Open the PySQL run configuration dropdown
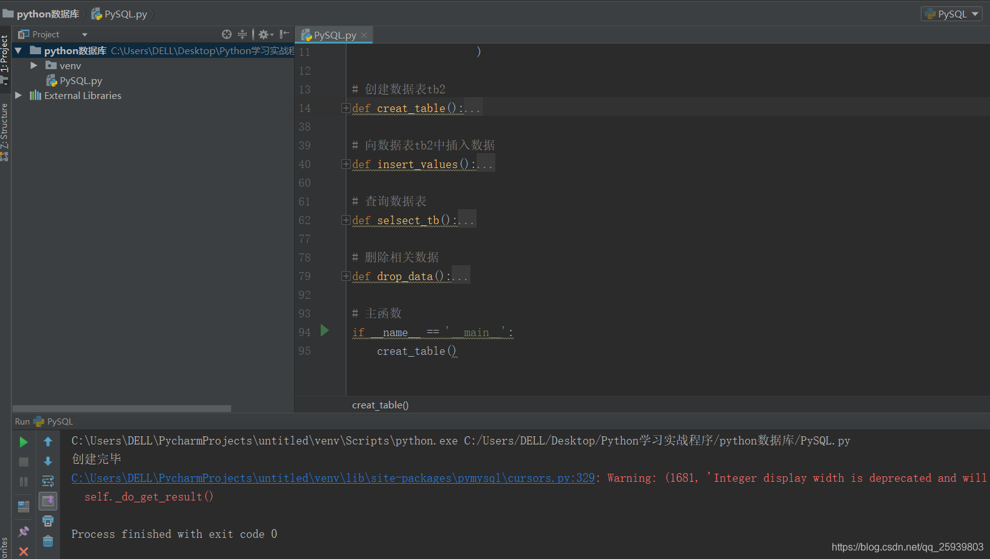This screenshot has width=990, height=559. [x=951, y=14]
